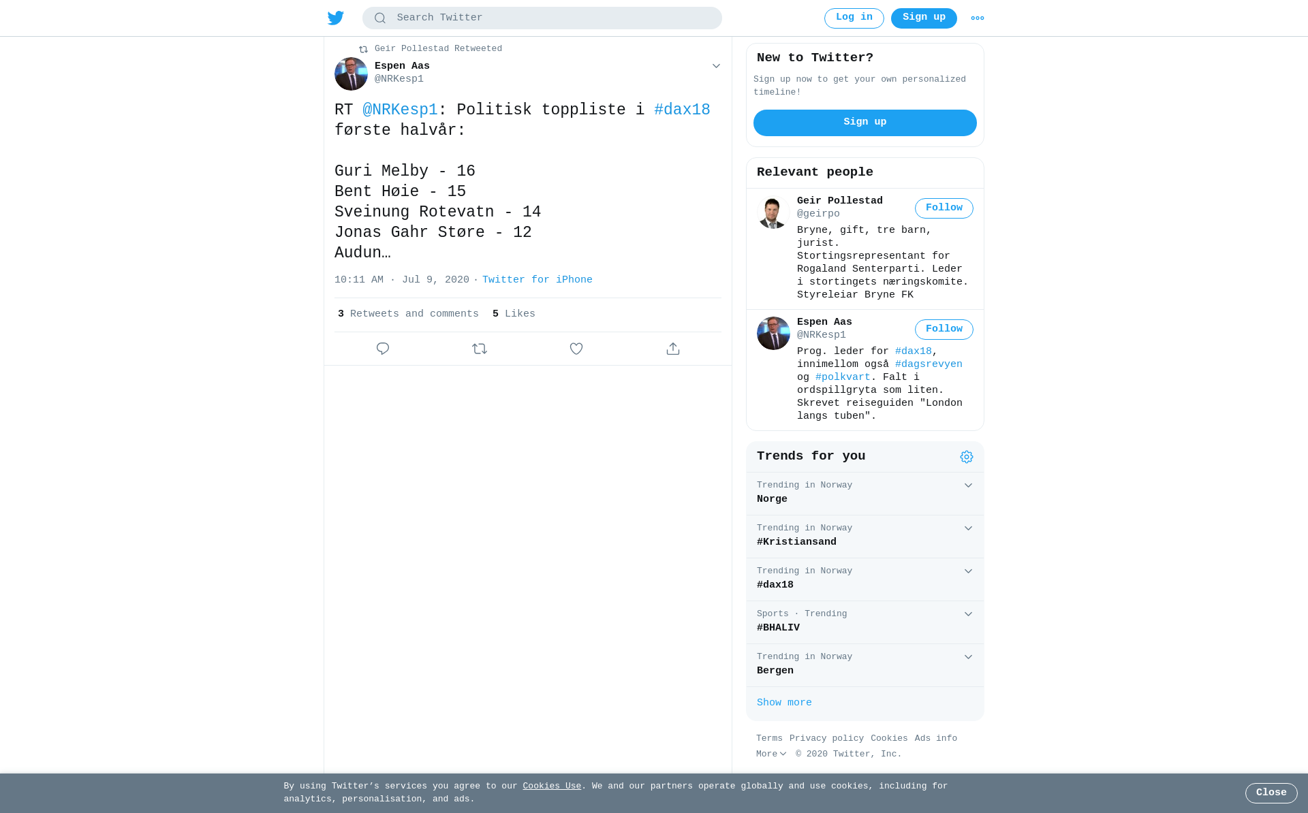Click the Twitter bird logo
This screenshot has width=1308, height=813.
335,18
